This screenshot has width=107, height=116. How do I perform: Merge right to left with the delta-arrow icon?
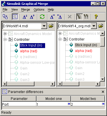coord(60,17)
